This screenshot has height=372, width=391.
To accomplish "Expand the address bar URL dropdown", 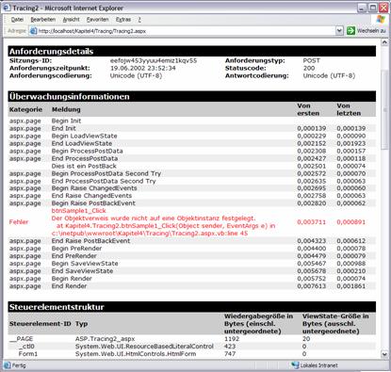I will 339,30.
